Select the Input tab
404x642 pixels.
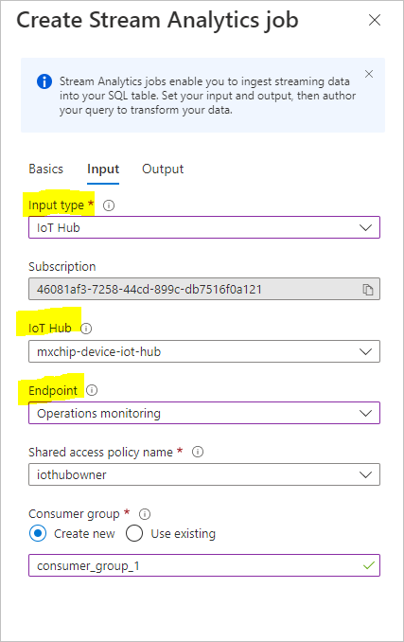click(x=103, y=169)
